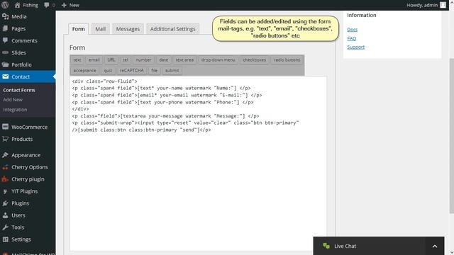Click the admin avatar icon
The image size is (454, 255).
(x=443, y=5)
